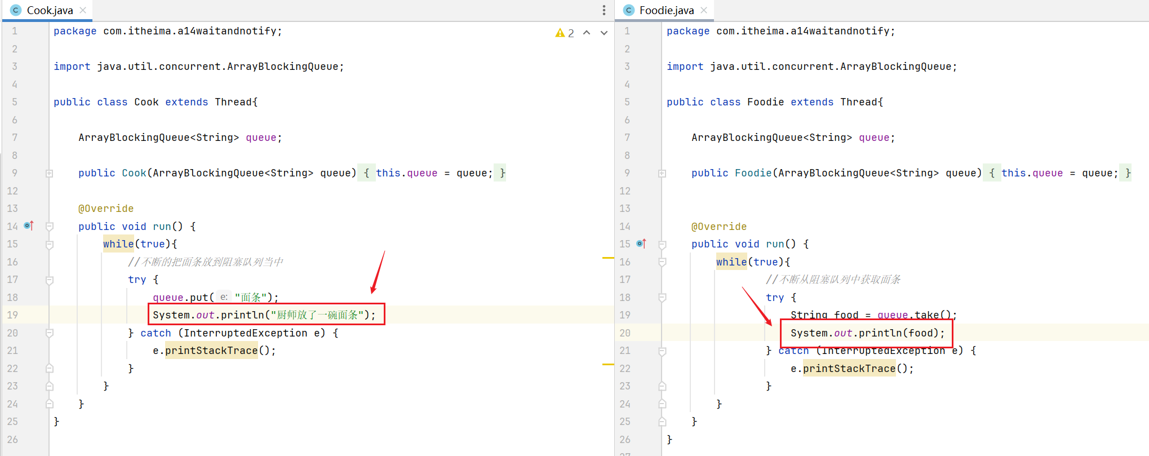Click fold end marker at Foodie.java line 24
Viewport: 1149px width, 456px height.
point(663,404)
